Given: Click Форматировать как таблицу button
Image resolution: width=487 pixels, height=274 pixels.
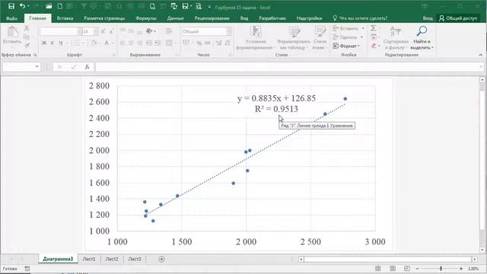Looking at the screenshot, I should click(294, 37).
